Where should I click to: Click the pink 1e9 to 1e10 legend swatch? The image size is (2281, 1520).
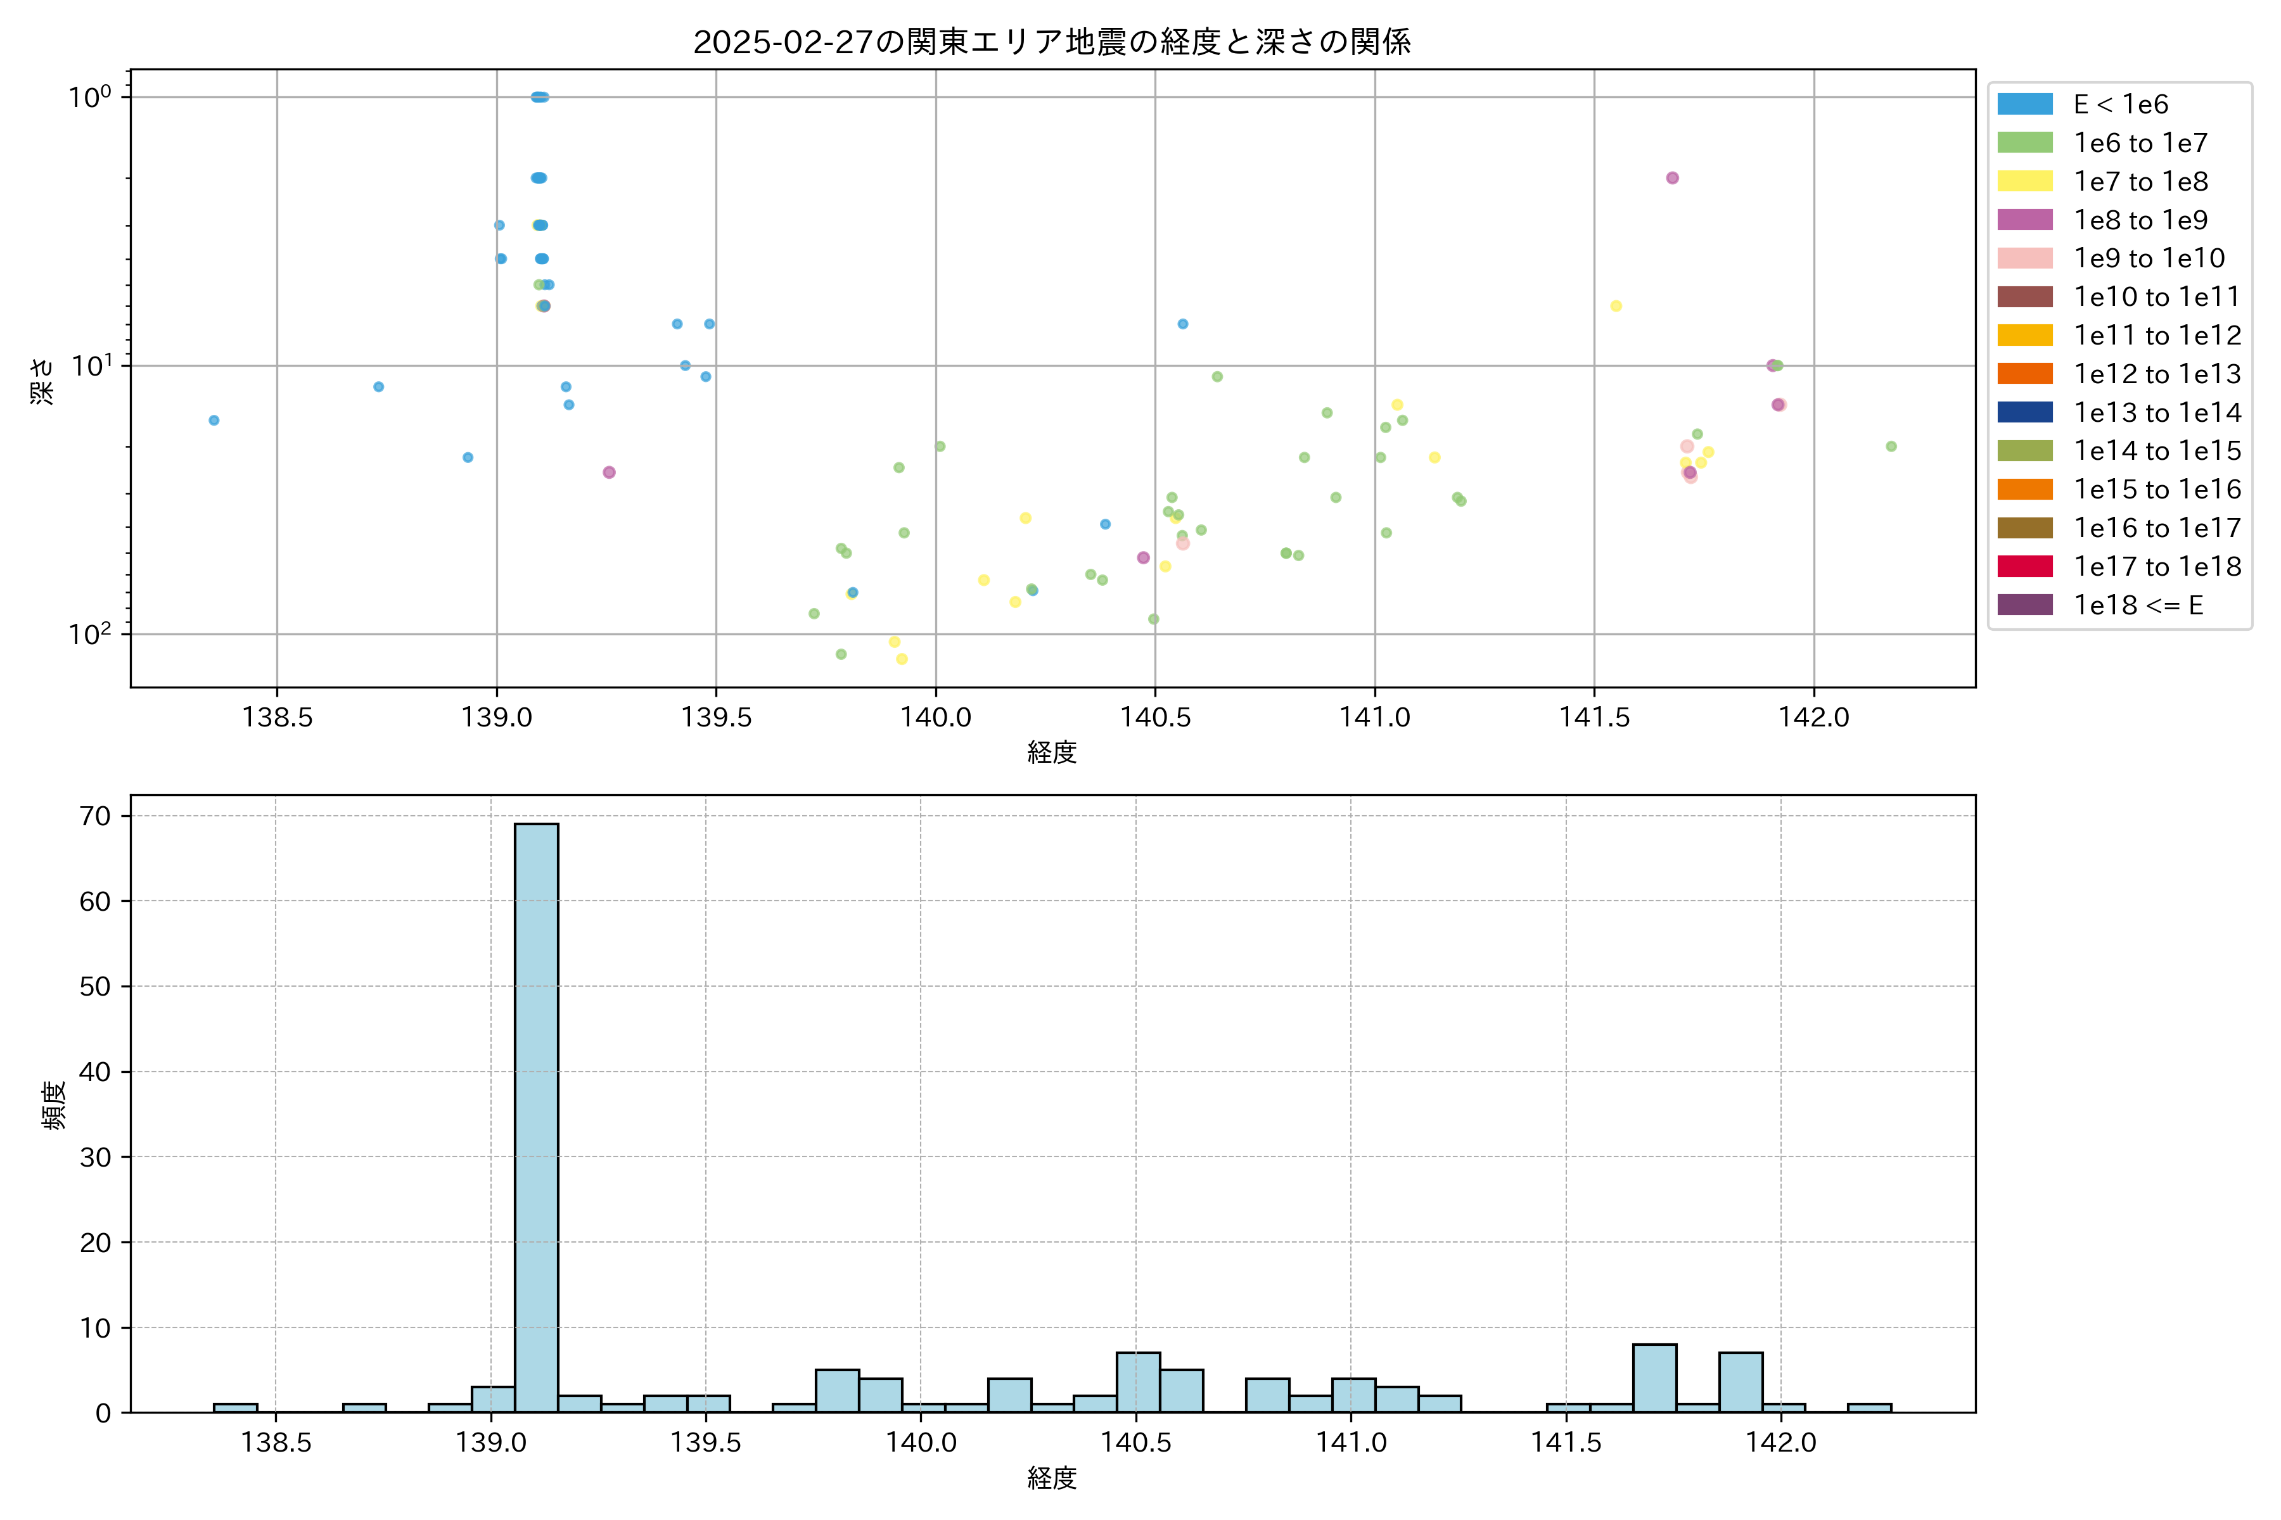(x=2024, y=258)
